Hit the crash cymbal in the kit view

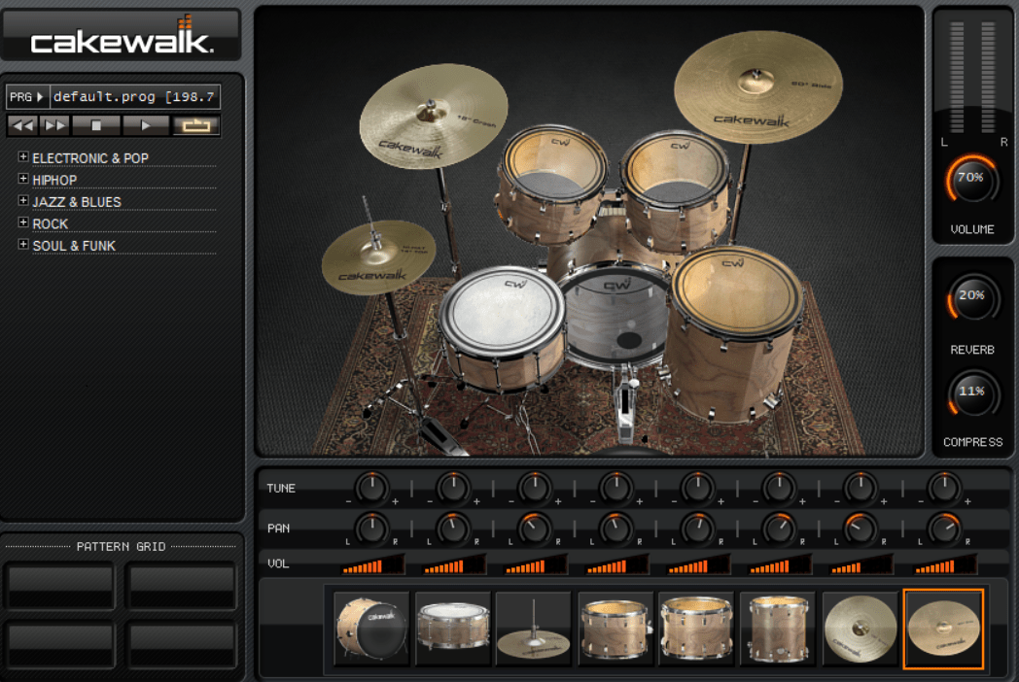434,117
